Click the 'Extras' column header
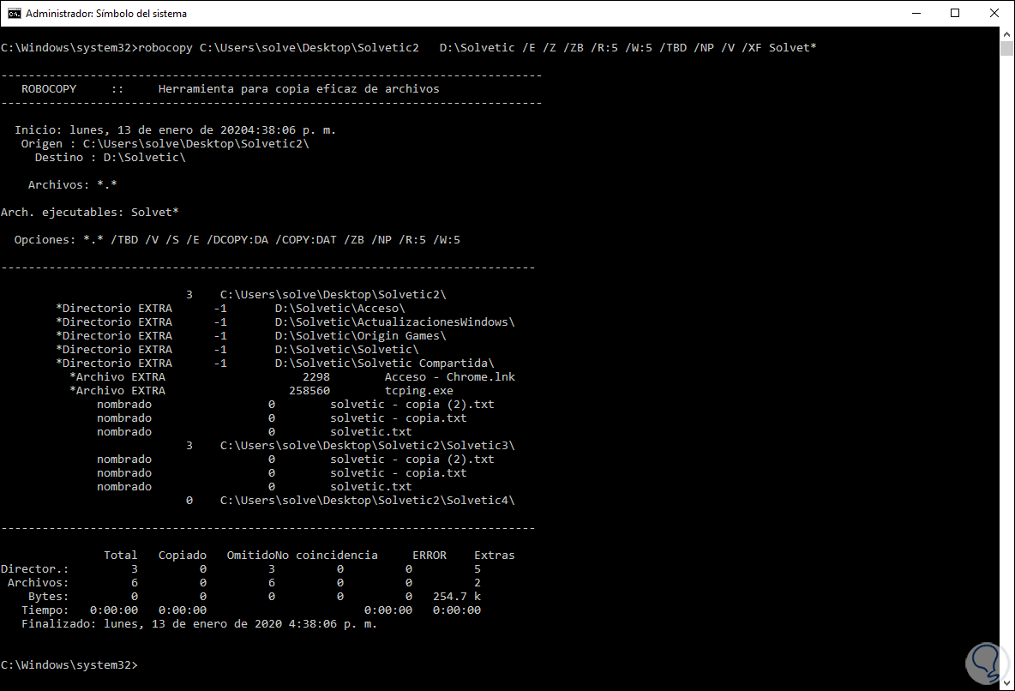 (x=495, y=555)
